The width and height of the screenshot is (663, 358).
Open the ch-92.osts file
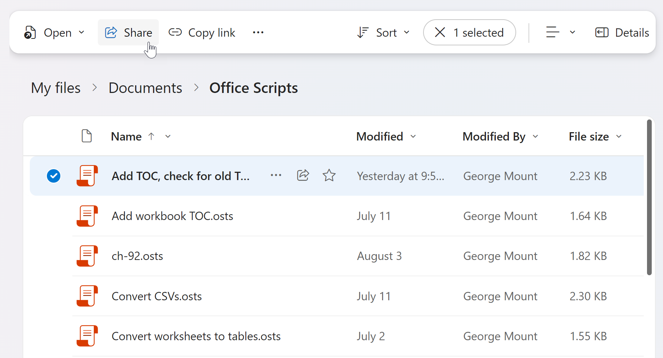tap(137, 256)
